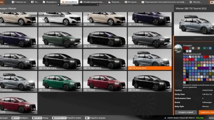Viewport: 214px width, 120px height.
Task: Click the Назад hint in bottom bar
Action: click(40, 118)
